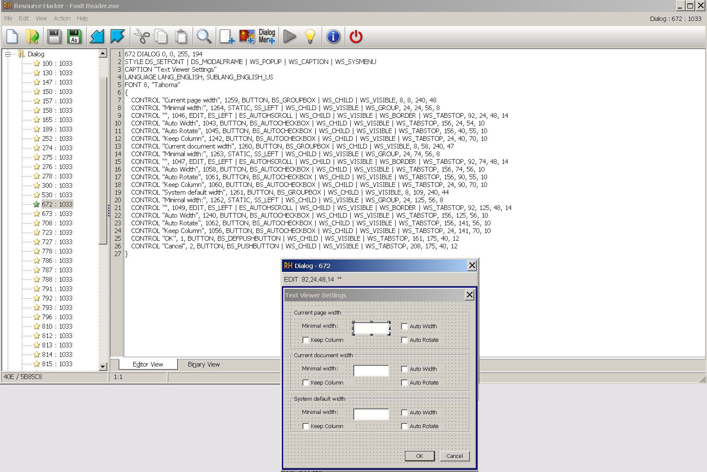
Task: Click the Compile script play icon
Action: (290, 37)
